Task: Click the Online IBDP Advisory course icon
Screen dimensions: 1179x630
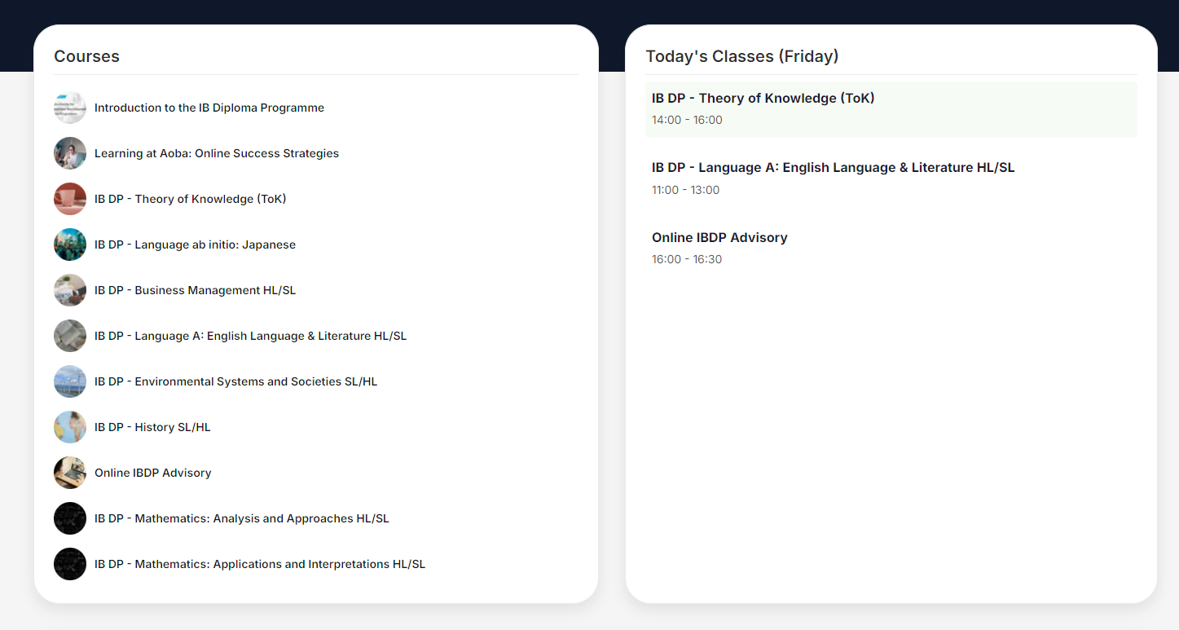Action: [x=70, y=473]
